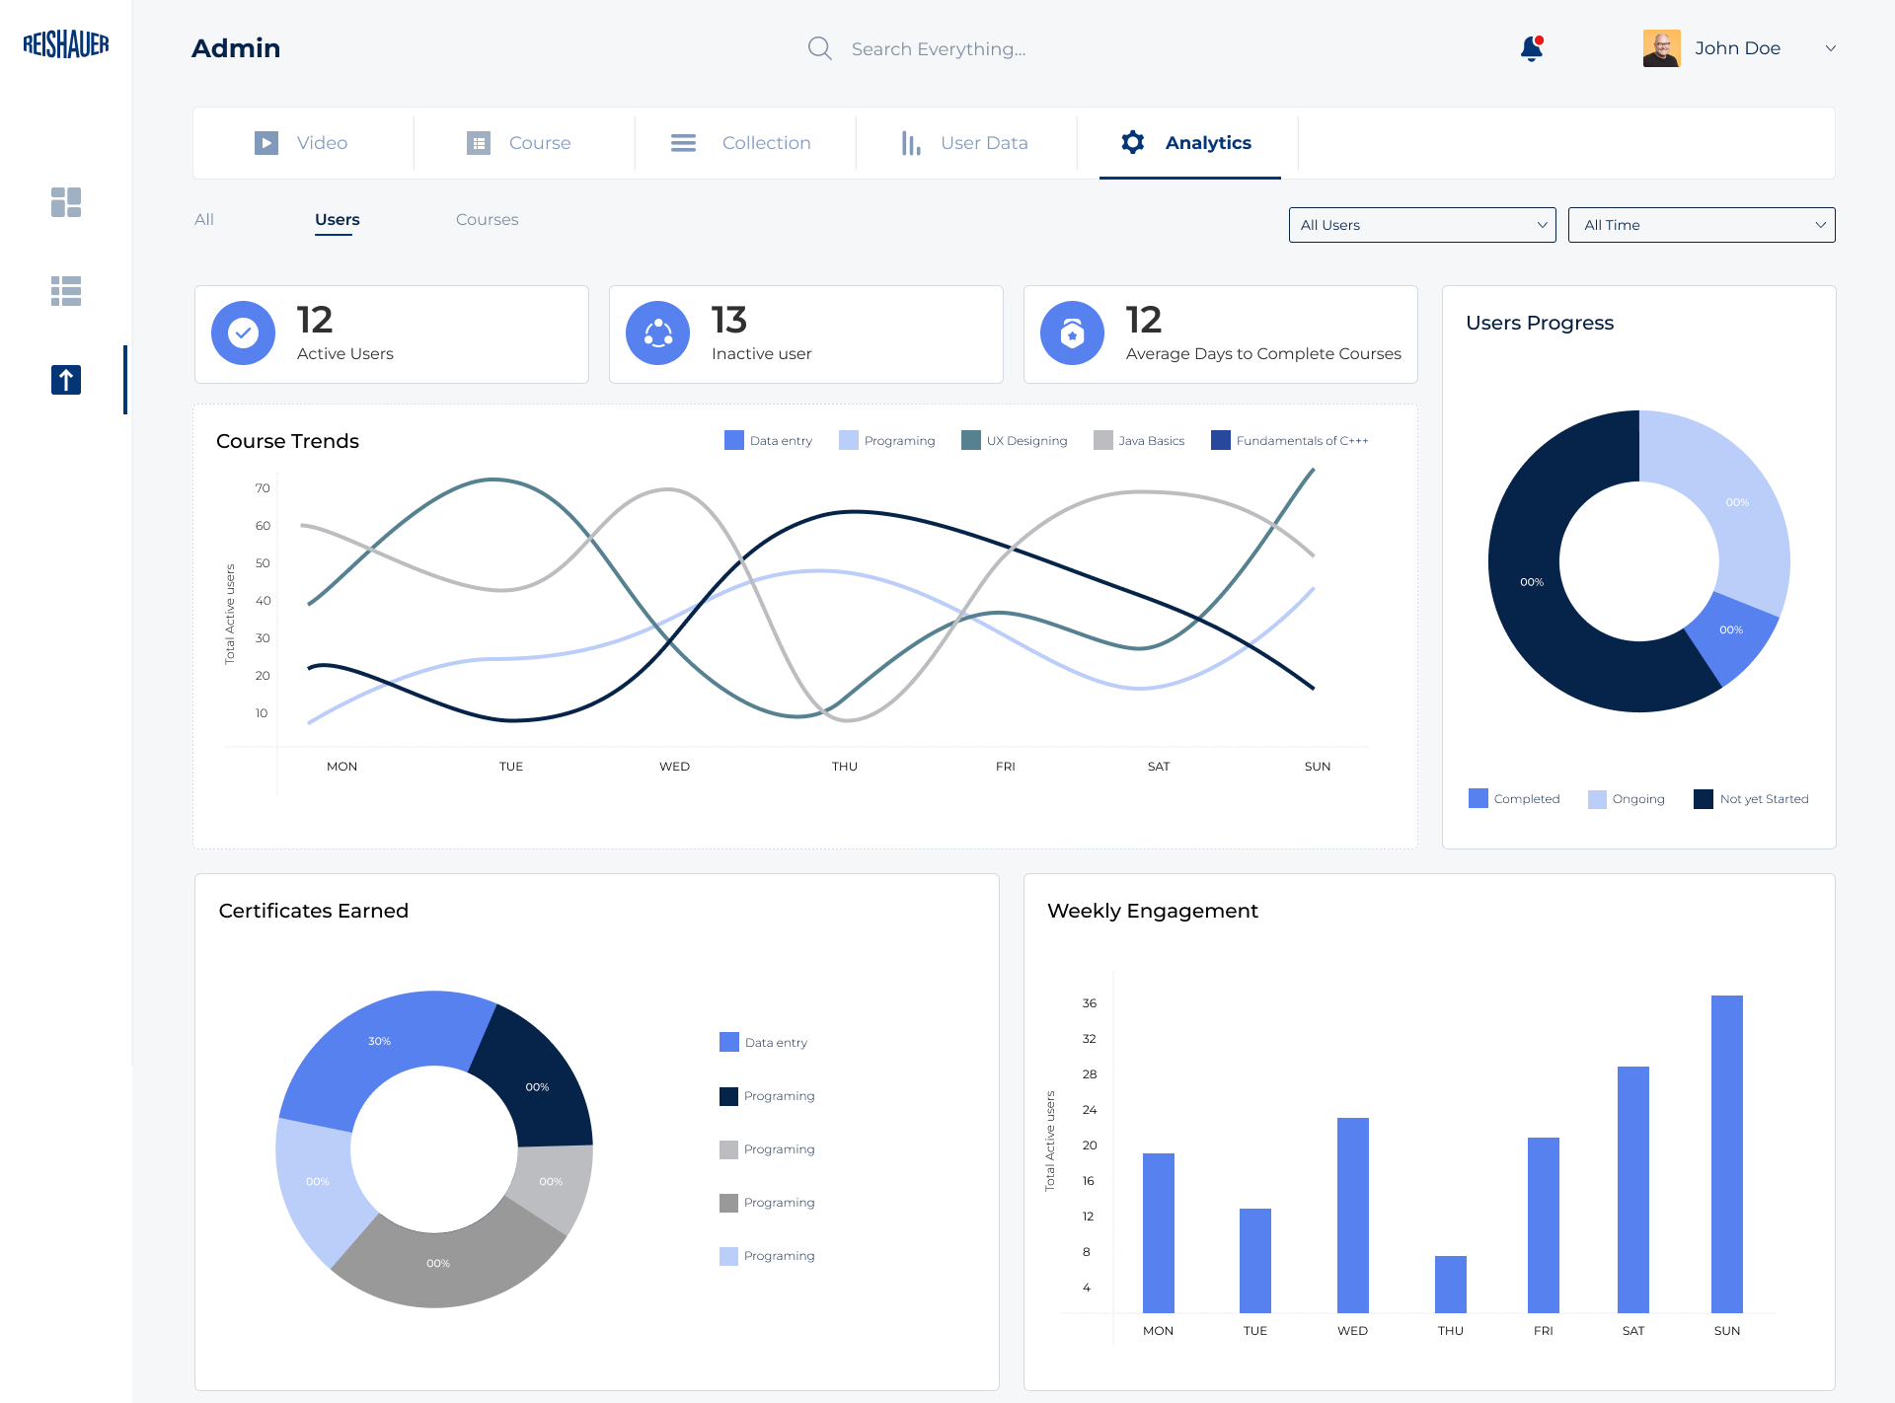
Task: Open the dashboard grid icon in sidebar
Action: tap(66, 202)
